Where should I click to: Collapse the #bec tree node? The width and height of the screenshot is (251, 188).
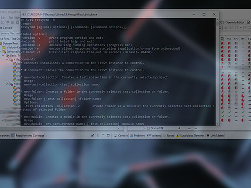pyautogui.click(x=7, y=84)
